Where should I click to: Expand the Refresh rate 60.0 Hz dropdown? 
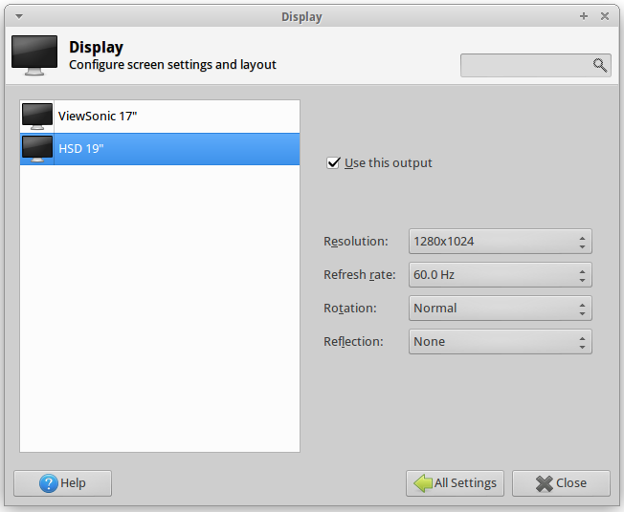(501, 274)
